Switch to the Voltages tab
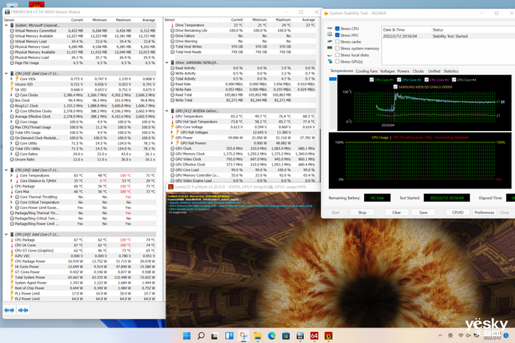Viewport: 515px width, 343px height. point(388,71)
